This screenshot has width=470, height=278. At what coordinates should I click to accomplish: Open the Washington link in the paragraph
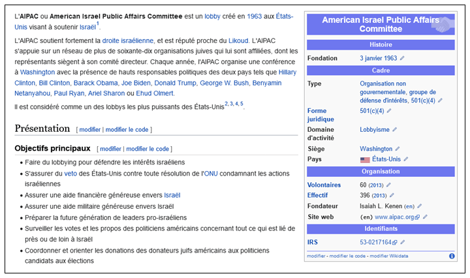[37, 72]
